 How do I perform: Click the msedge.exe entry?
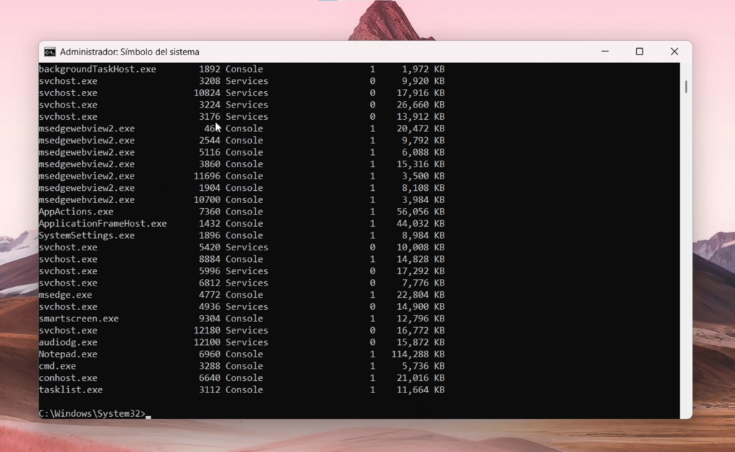65,294
